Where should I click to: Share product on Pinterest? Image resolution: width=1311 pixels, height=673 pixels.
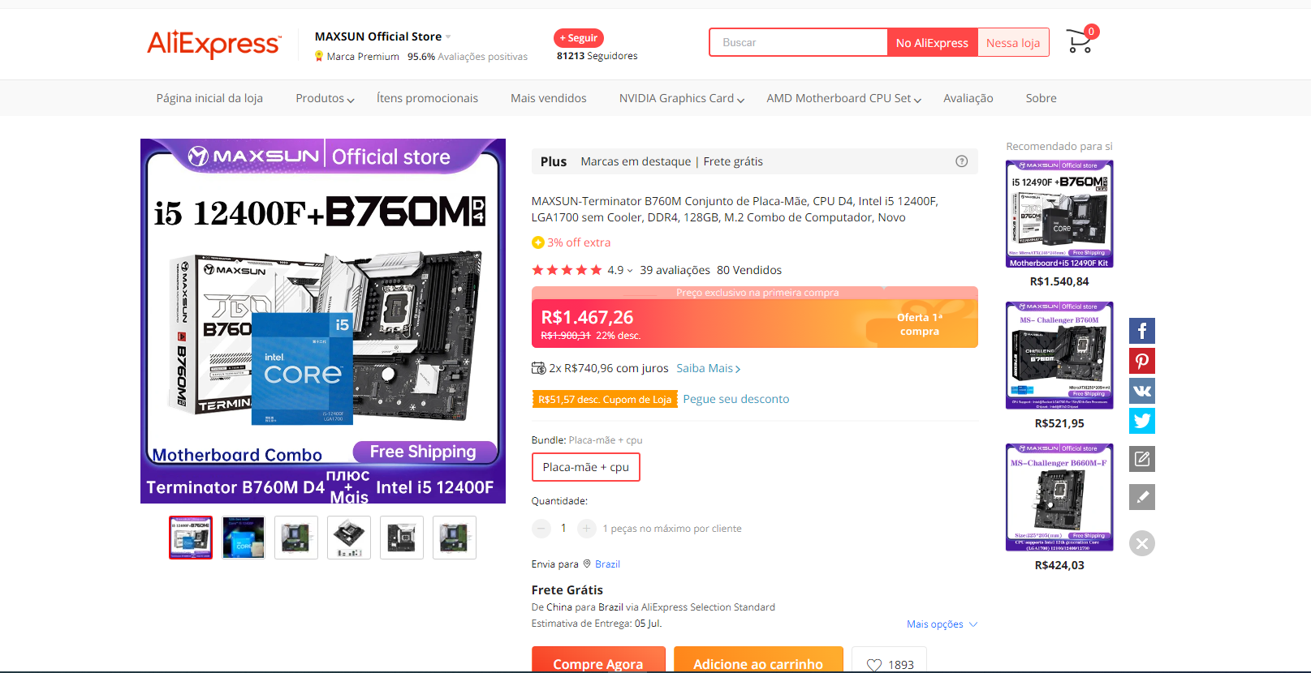(1142, 361)
